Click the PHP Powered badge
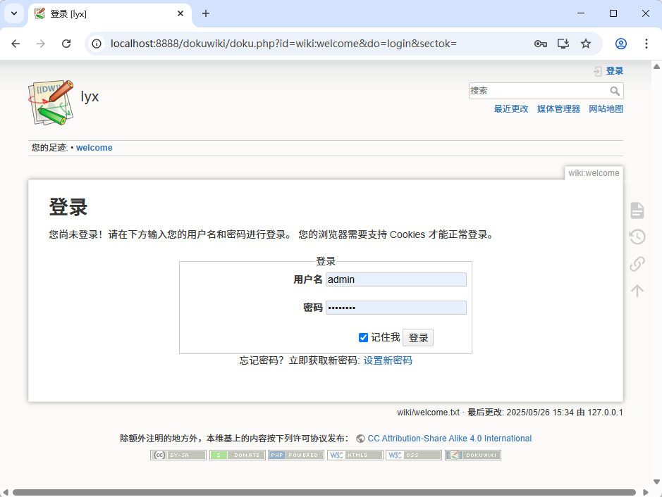 click(x=296, y=455)
